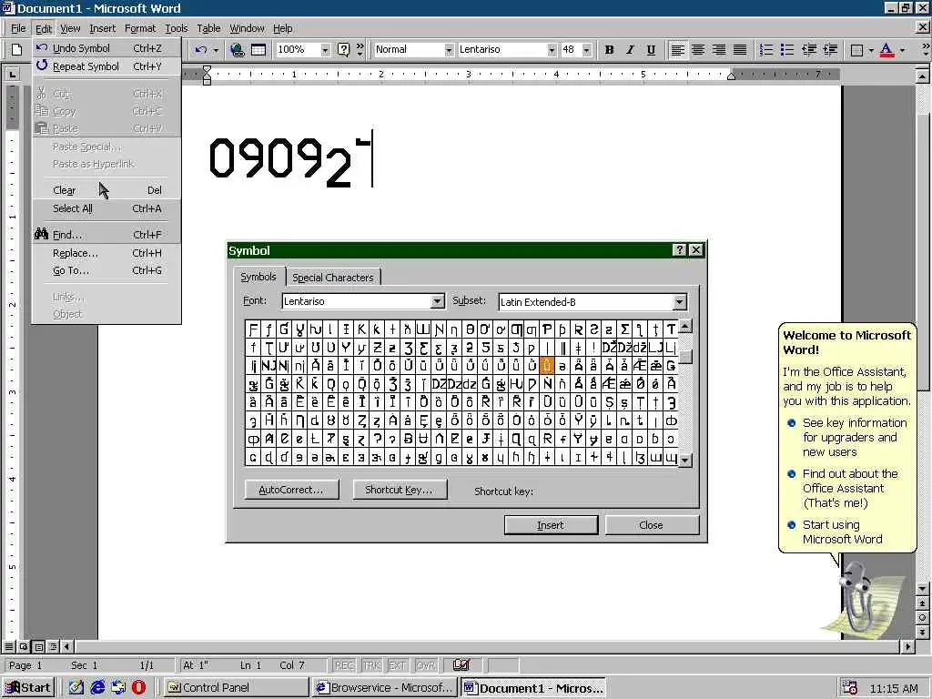
Task: Click the Decrease Indent icon
Action: point(808,50)
